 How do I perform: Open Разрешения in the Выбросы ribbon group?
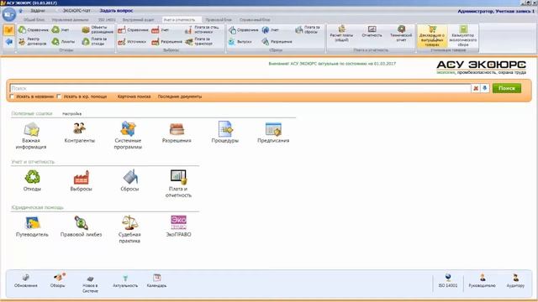(166, 42)
